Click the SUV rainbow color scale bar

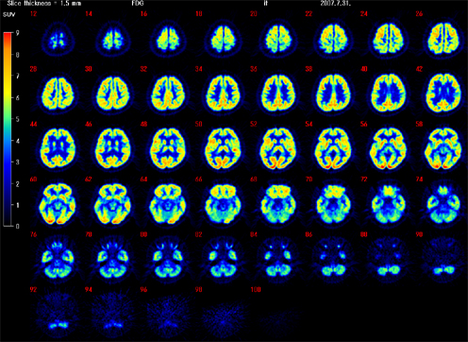(8, 129)
